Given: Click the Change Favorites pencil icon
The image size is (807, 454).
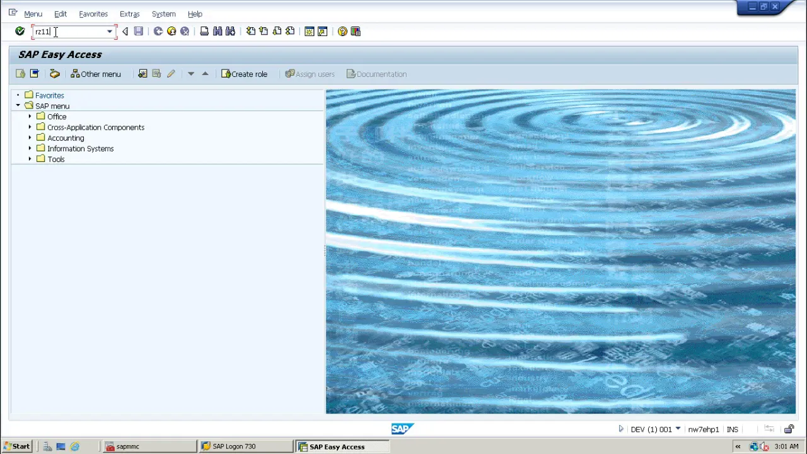Looking at the screenshot, I should click(x=171, y=74).
